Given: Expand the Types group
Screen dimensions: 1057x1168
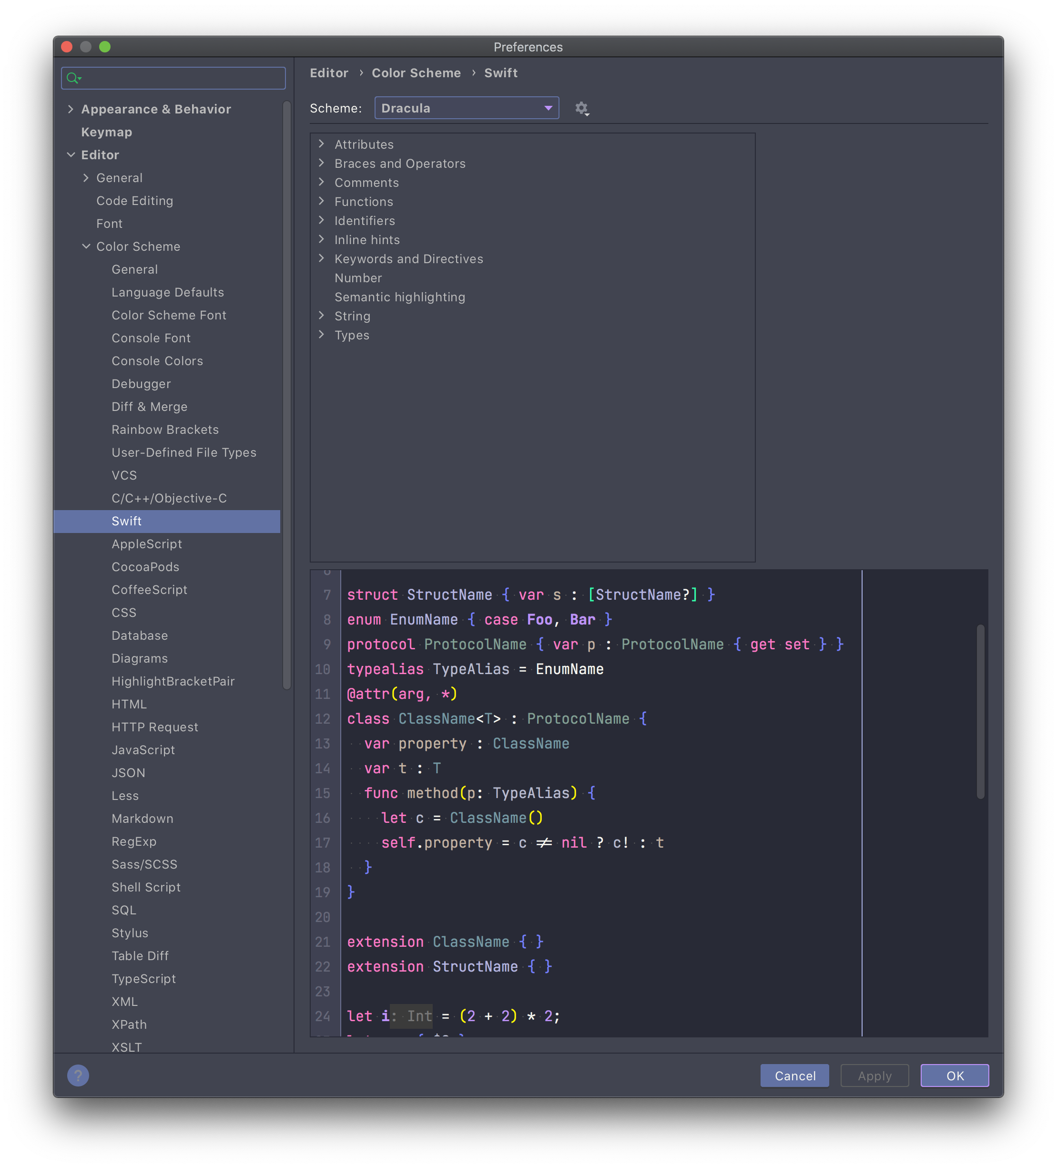Looking at the screenshot, I should pyautogui.click(x=322, y=335).
